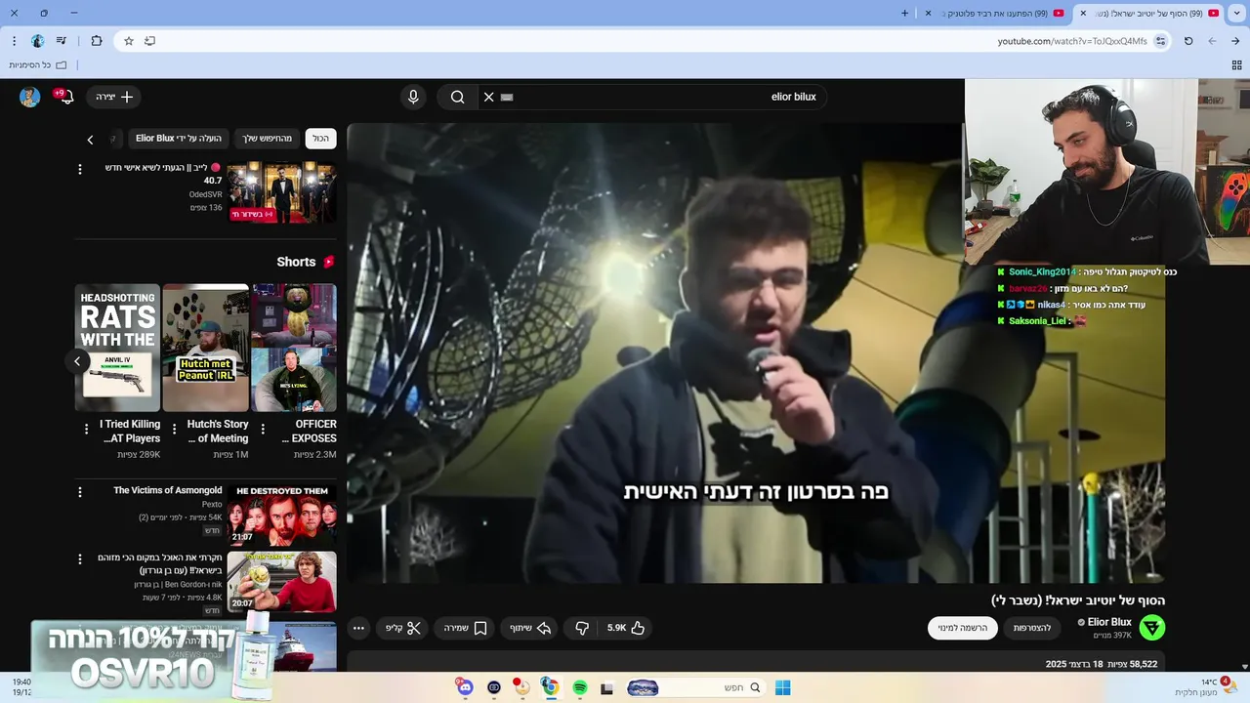
Task: Open options for The Victims of Asmongold
Action: tap(80, 492)
